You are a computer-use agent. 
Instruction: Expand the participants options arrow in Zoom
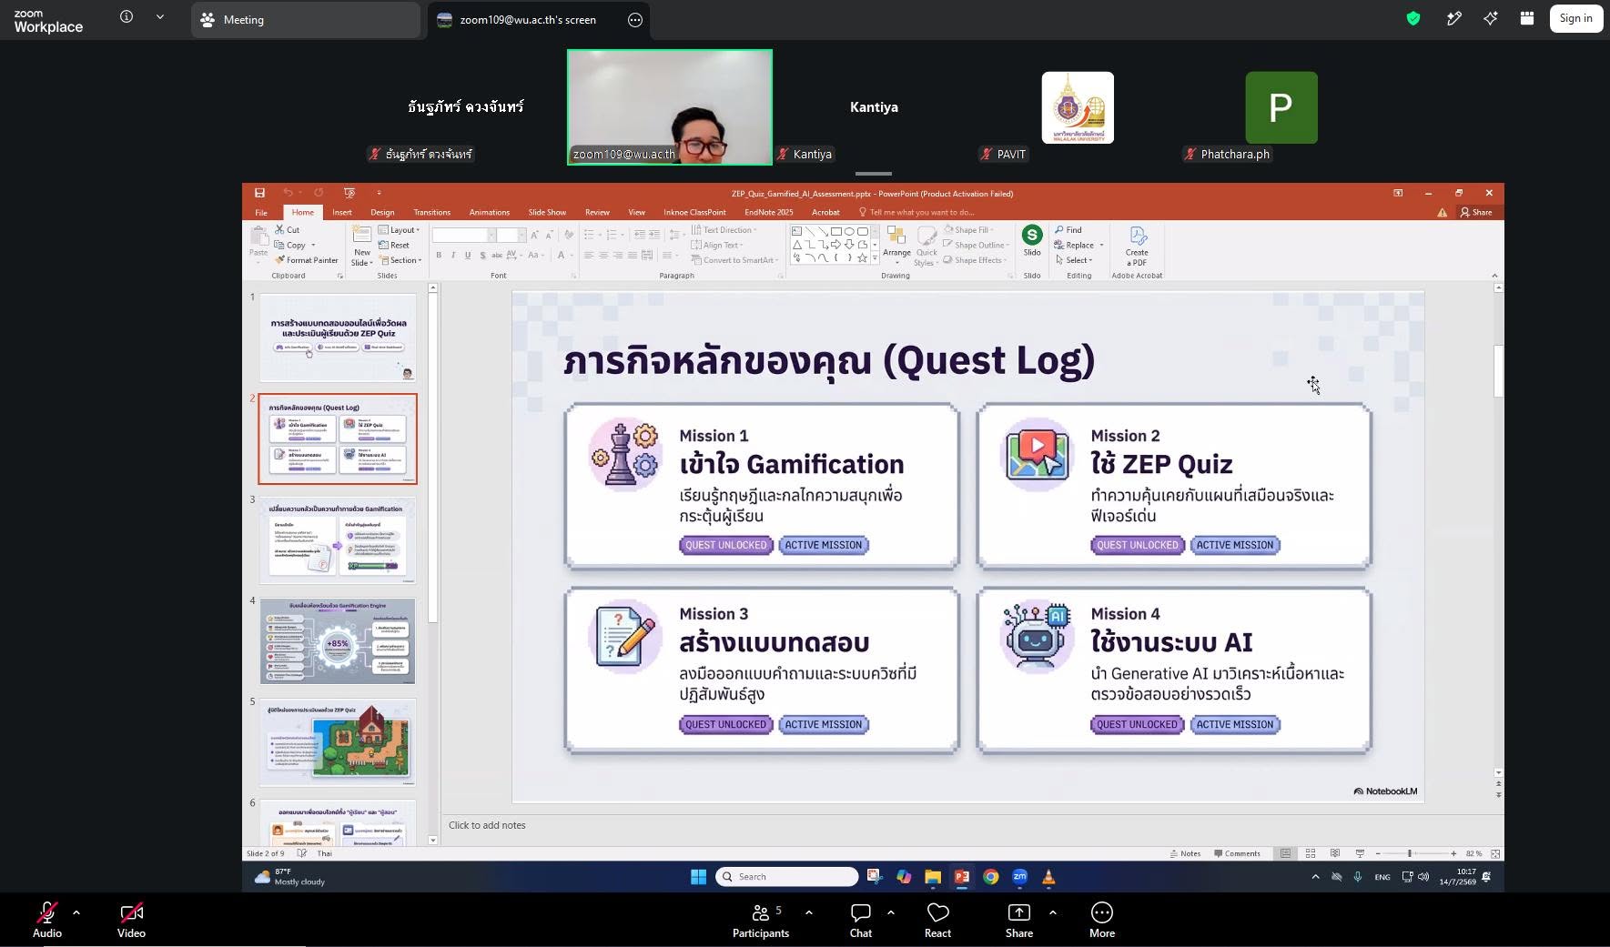[x=809, y=912]
